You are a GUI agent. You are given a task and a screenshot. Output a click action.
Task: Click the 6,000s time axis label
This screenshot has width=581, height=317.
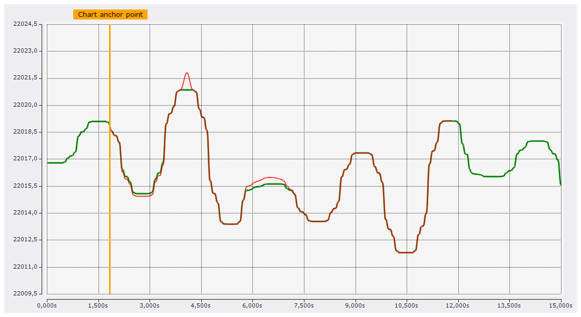pyautogui.click(x=252, y=305)
